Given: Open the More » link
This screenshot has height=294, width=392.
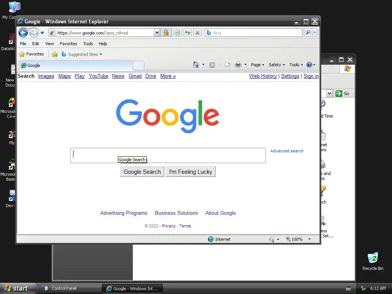Looking at the screenshot, I should 168,76.
